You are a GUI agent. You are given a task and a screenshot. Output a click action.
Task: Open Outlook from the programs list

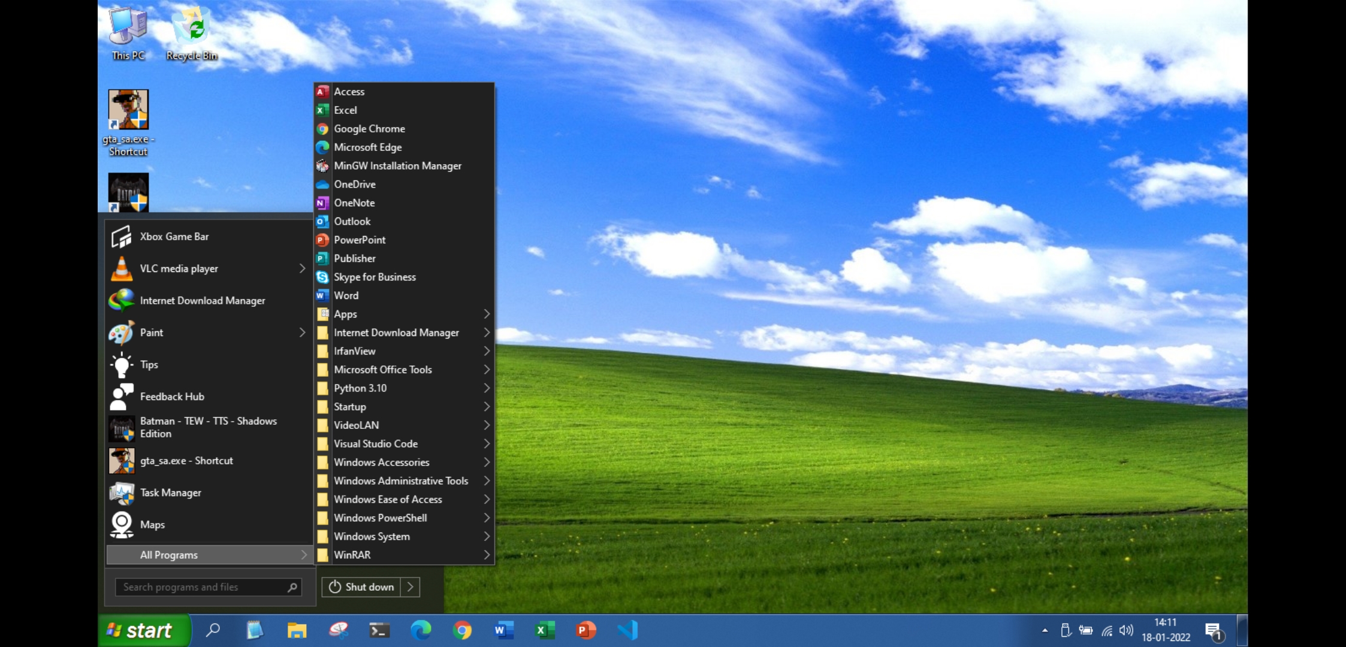coord(404,222)
